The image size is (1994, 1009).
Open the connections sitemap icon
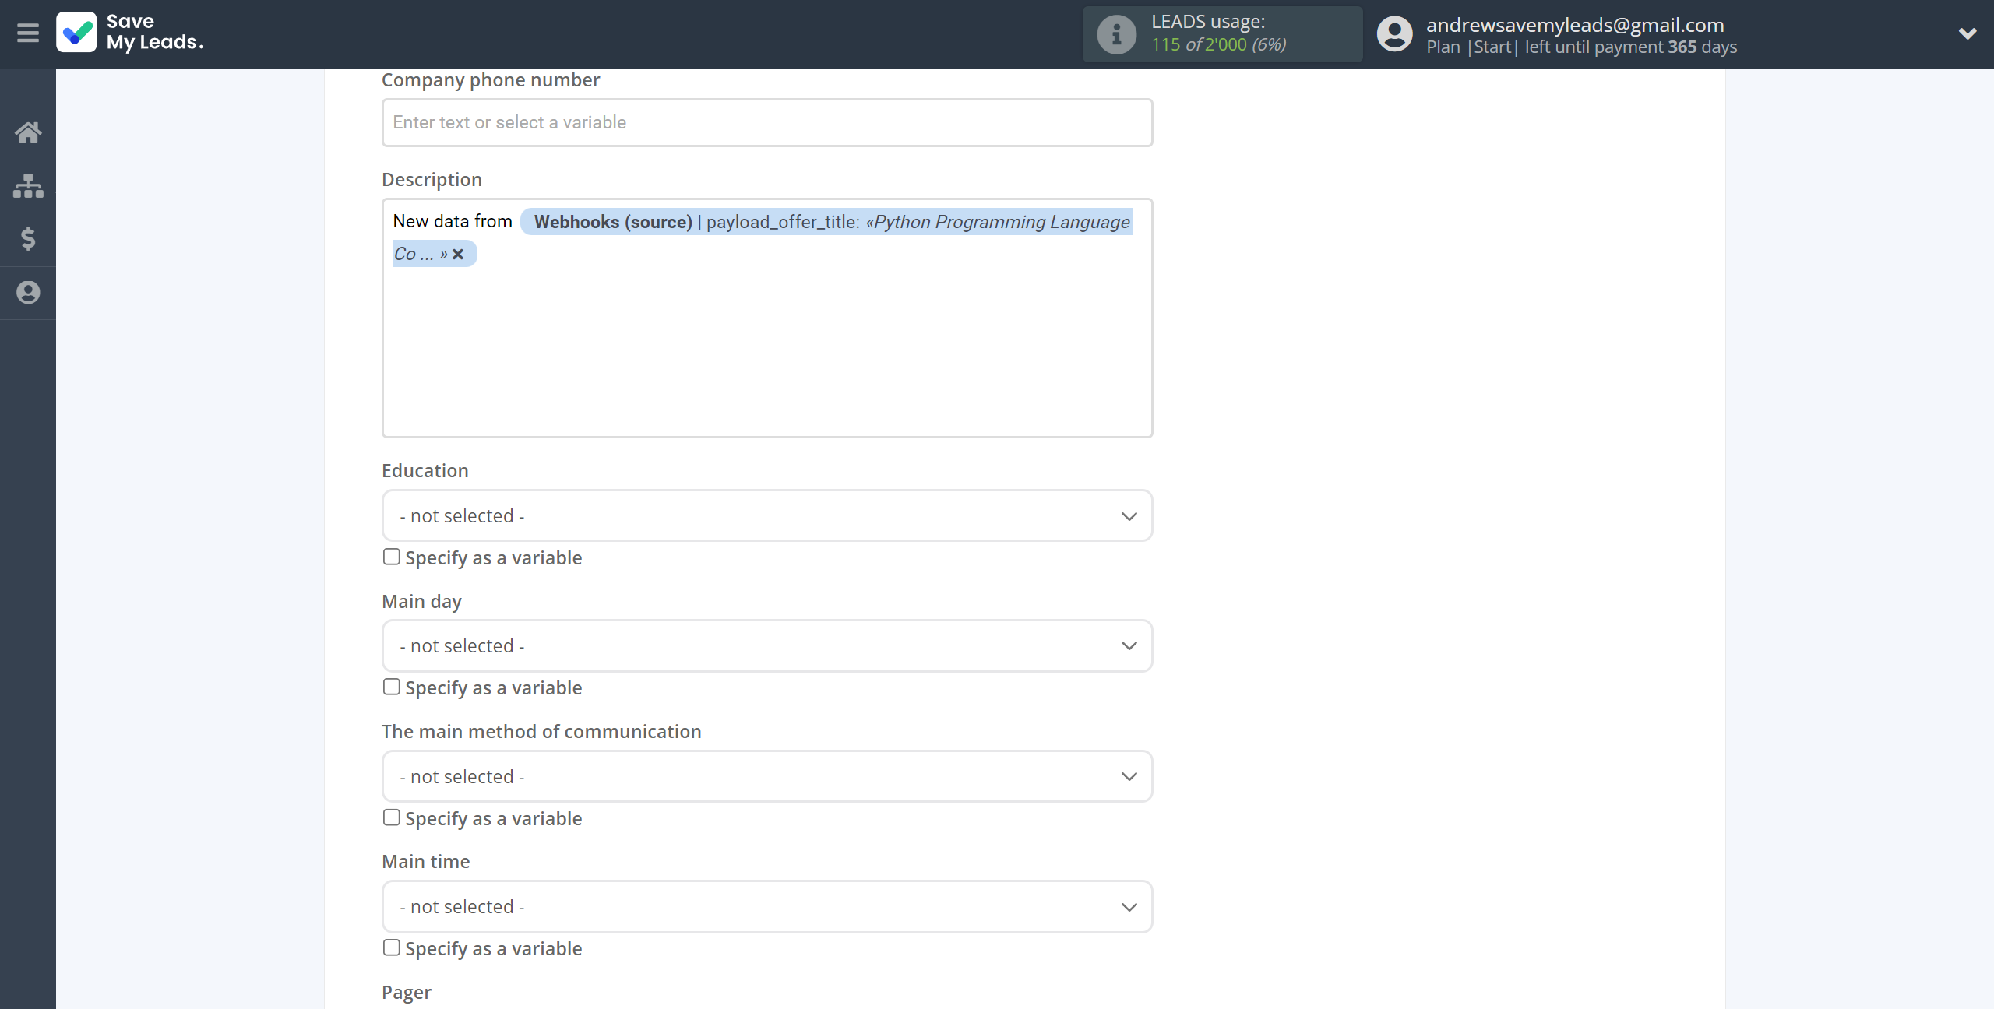coord(28,186)
